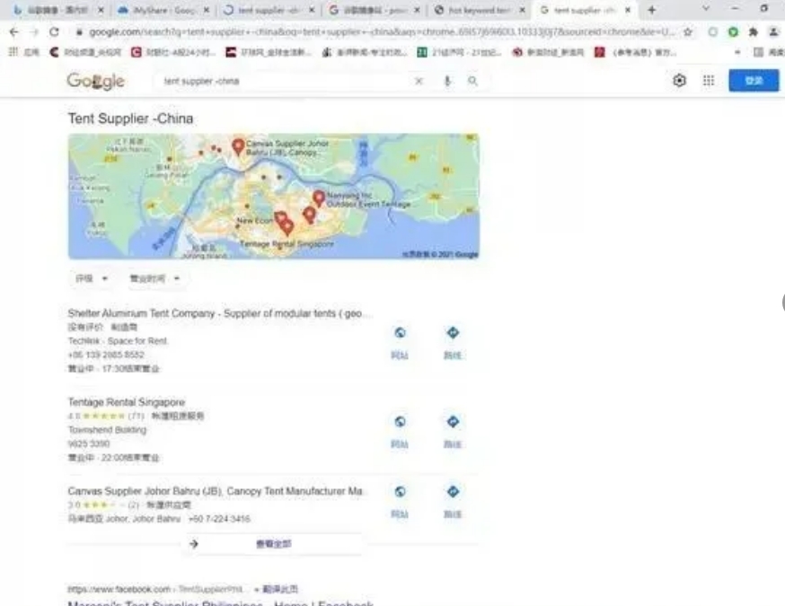Image resolution: width=785 pixels, height=606 pixels.
Task: Reload the current page
Action: tap(54, 32)
